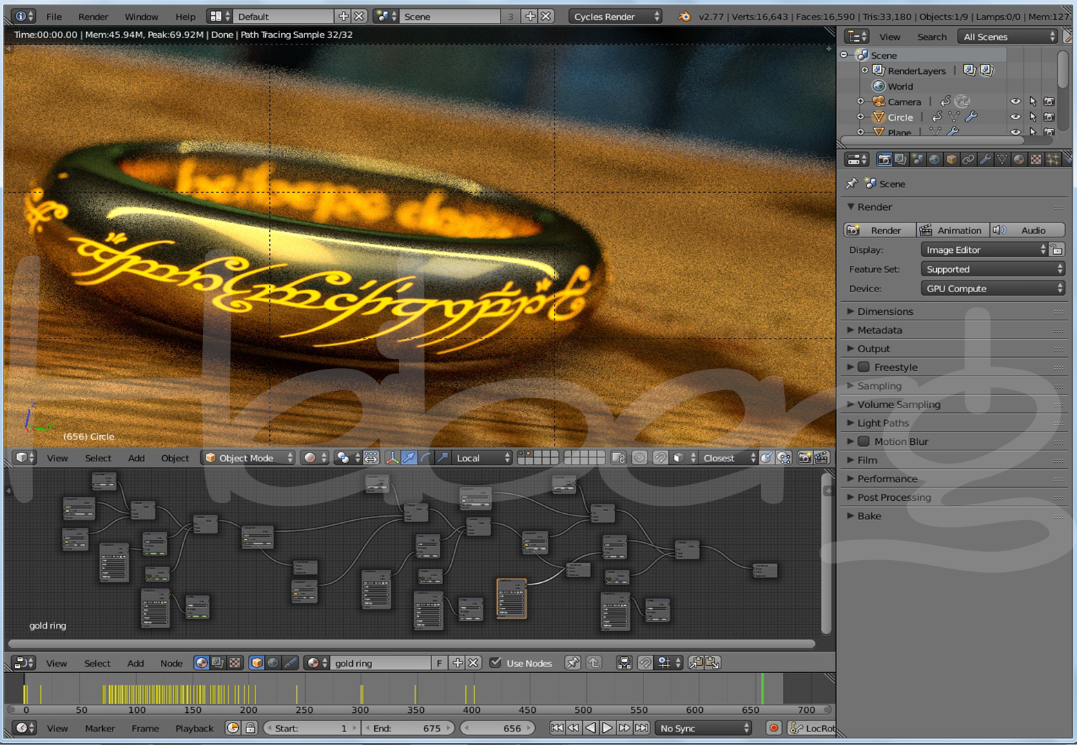Click the paste nodes icon
The image size is (1077, 746).
(712, 663)
